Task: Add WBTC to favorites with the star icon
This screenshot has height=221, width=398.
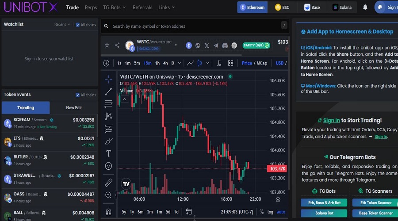Action: (x=107, y=45)
